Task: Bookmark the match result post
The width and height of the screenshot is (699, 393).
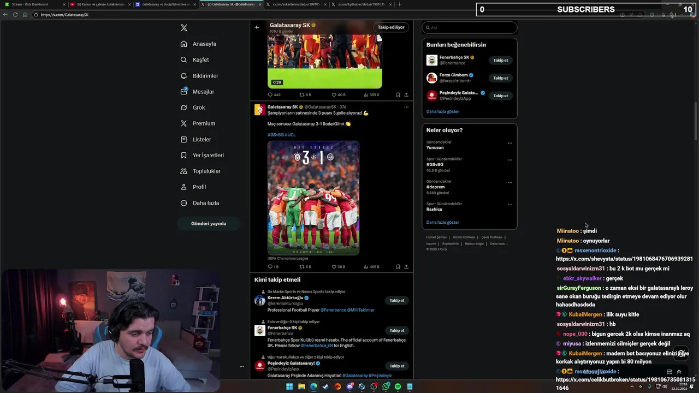Action: tap(398, 267)
